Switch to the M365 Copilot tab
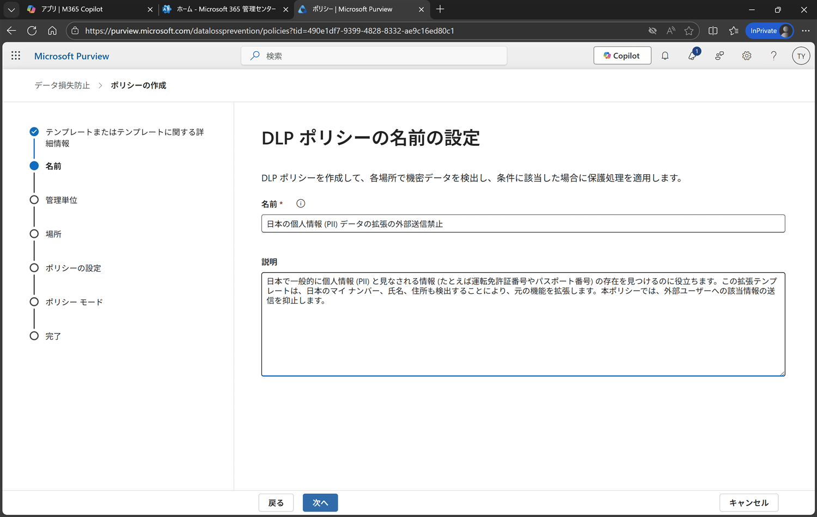Viewport: 817px width, 517px height. (x=90, y=9)
